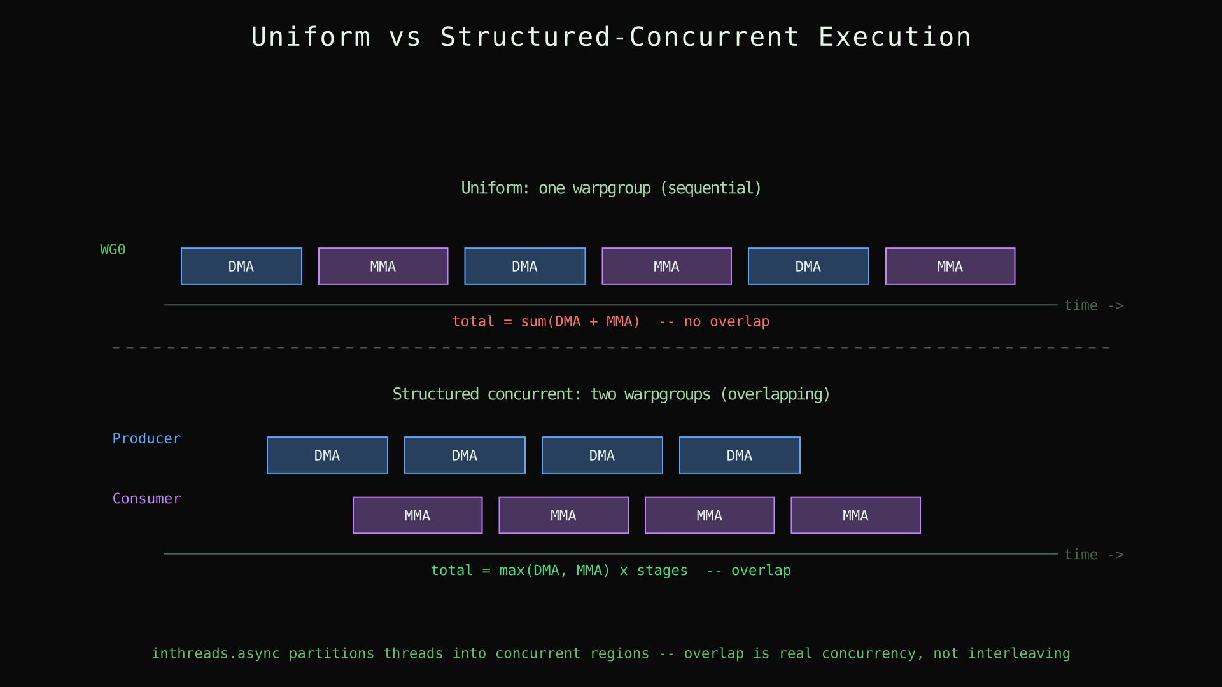Select the 'Structured concurrent: two warpgroups' heading
Screen dimensions: 1222x687
610,394
